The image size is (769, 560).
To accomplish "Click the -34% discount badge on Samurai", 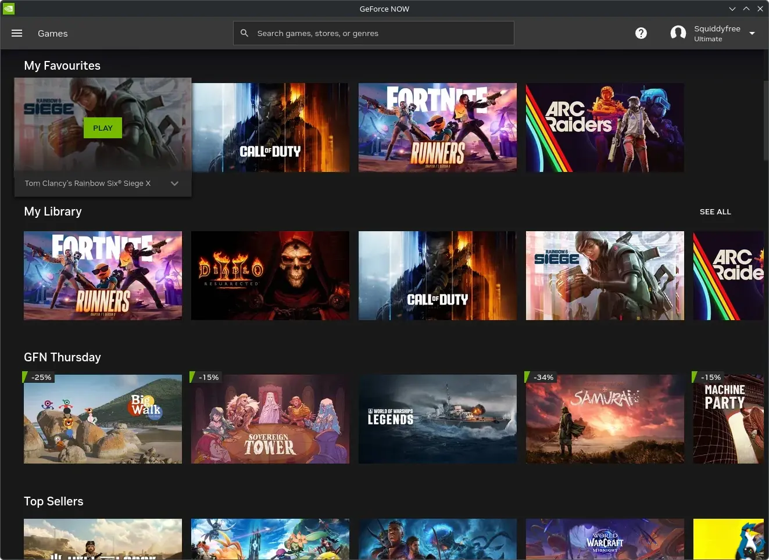I will click(541, 377).
